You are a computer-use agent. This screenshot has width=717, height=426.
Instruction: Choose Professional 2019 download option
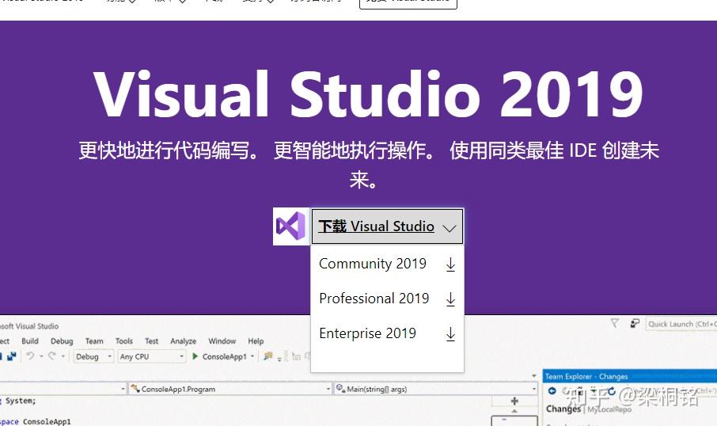(387, 299)
